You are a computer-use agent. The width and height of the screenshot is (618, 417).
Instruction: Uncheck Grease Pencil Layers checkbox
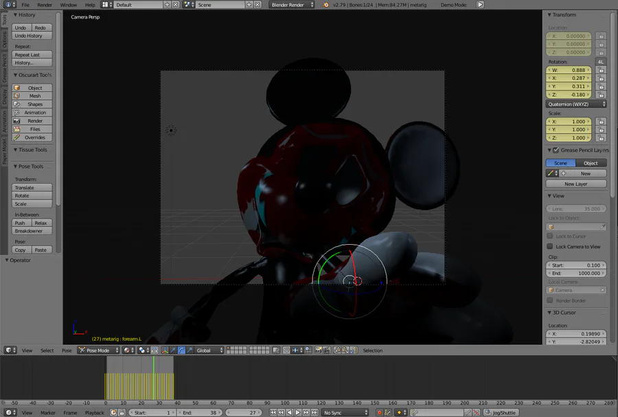click(556, 150)
